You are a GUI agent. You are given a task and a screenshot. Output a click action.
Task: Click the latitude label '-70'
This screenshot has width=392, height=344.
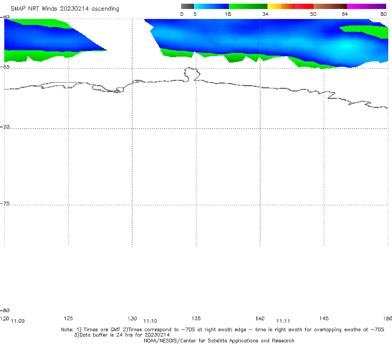pos(5,127)
